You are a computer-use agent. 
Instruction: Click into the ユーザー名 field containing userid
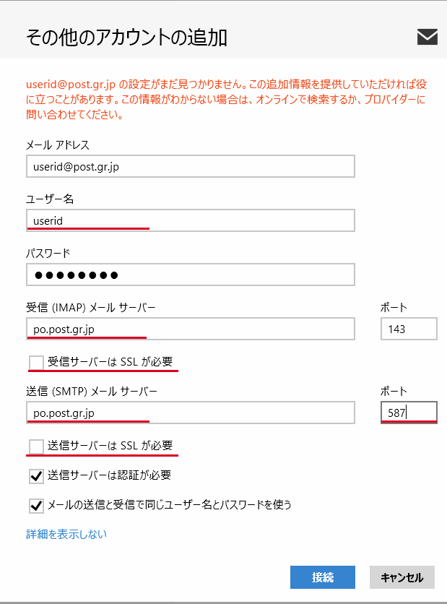point(191,220)
